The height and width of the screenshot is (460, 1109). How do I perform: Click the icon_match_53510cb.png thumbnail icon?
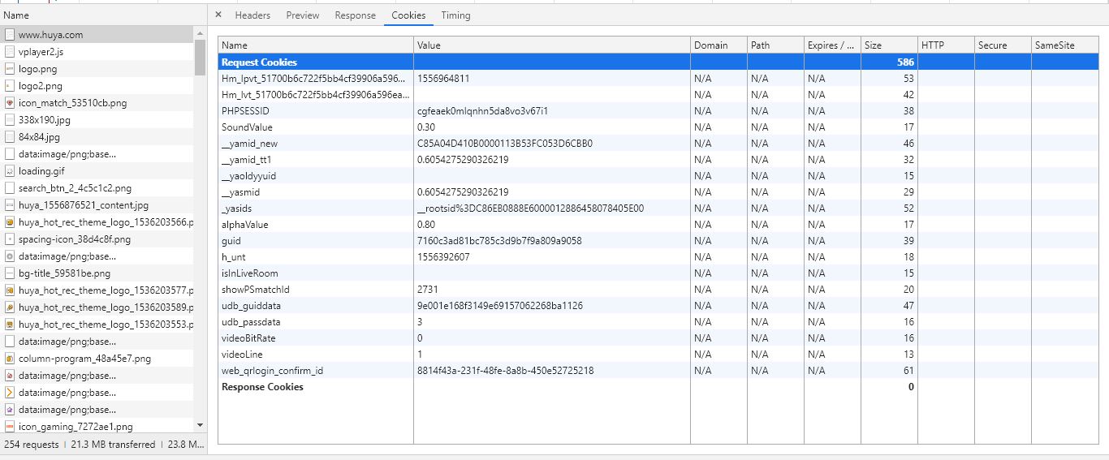(x=10, y=103)
